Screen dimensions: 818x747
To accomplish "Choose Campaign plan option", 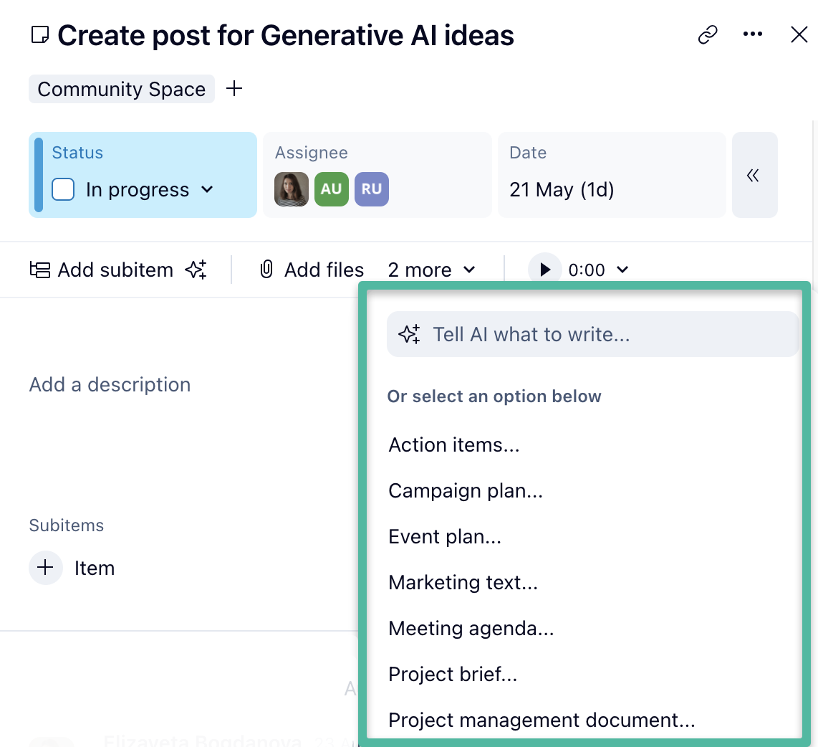I will pyautogui.click(x=466, y=490).
